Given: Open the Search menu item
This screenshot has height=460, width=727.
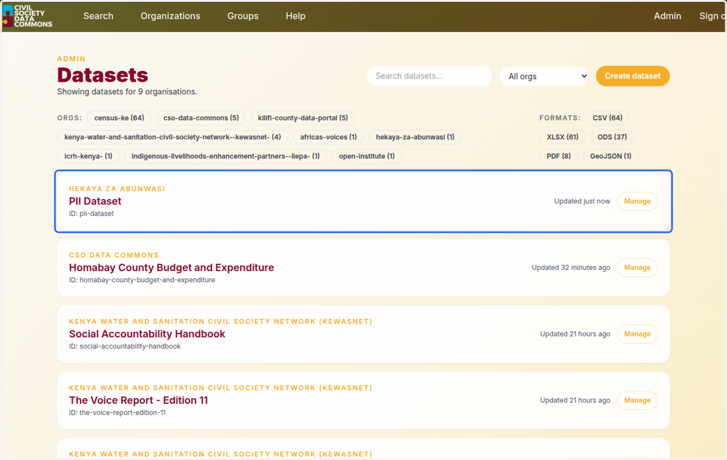Looking at the screenshot, I should [98, 16].
